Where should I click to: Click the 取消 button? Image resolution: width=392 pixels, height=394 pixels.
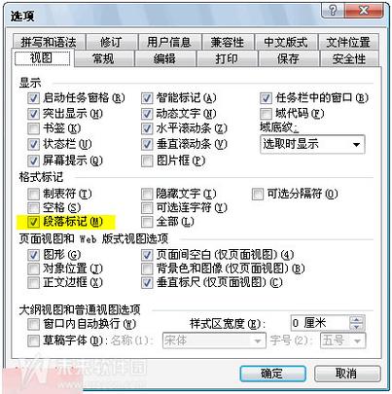tap(346, 374)
